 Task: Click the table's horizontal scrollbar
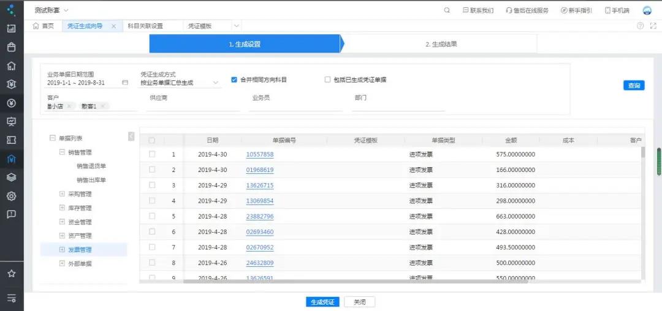click(x=356, y=282)
